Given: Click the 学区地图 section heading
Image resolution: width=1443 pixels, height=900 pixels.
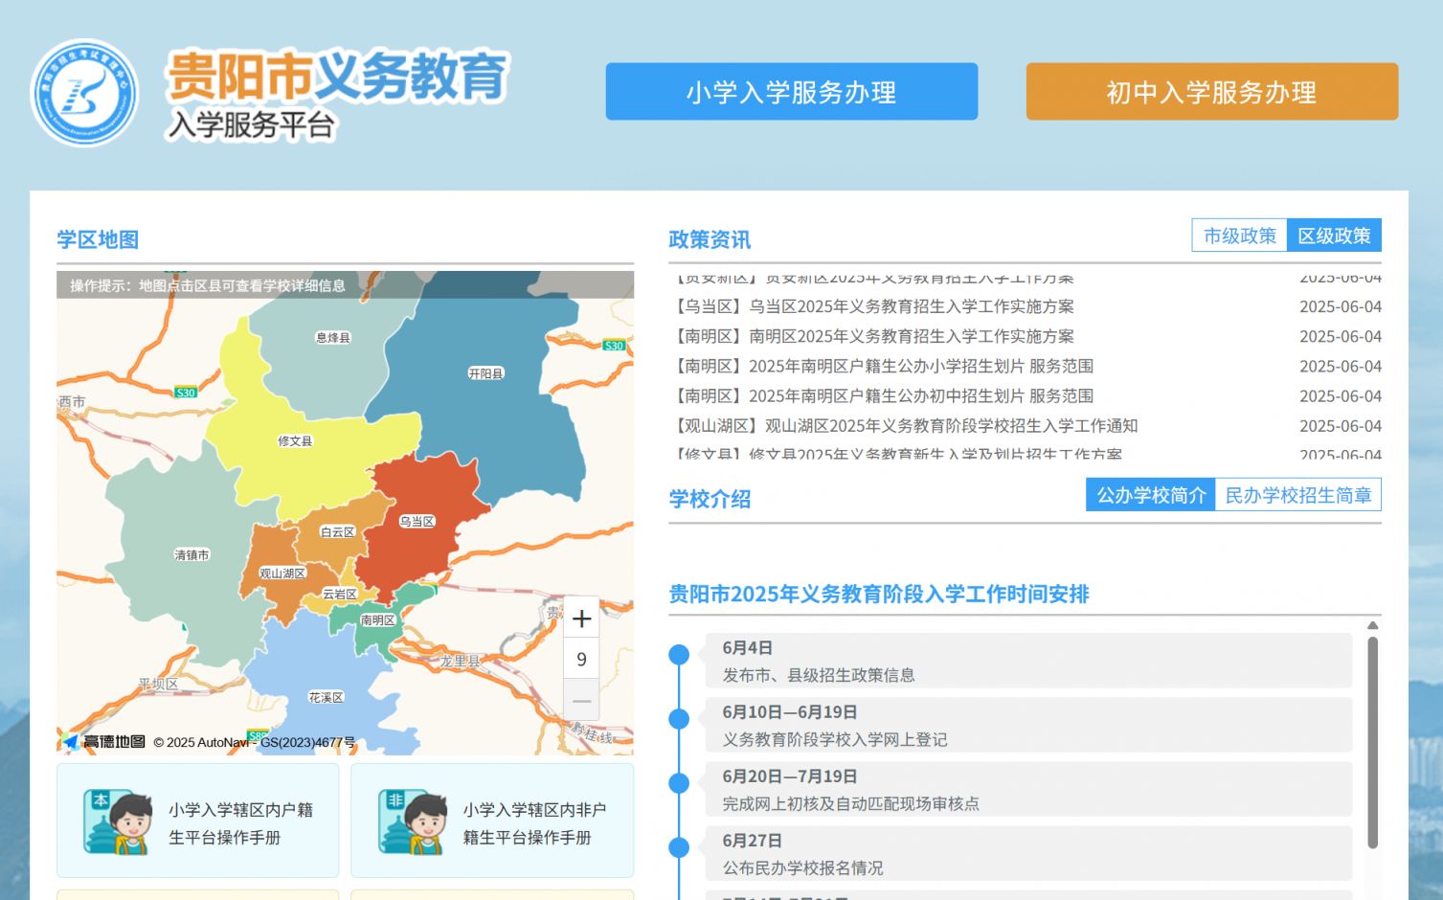Looking at the screenshot, I should [98, 239].
